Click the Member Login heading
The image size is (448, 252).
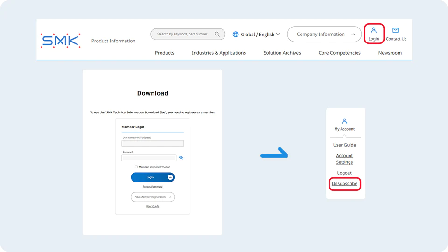pyautogui.click(x=133, y=127)
